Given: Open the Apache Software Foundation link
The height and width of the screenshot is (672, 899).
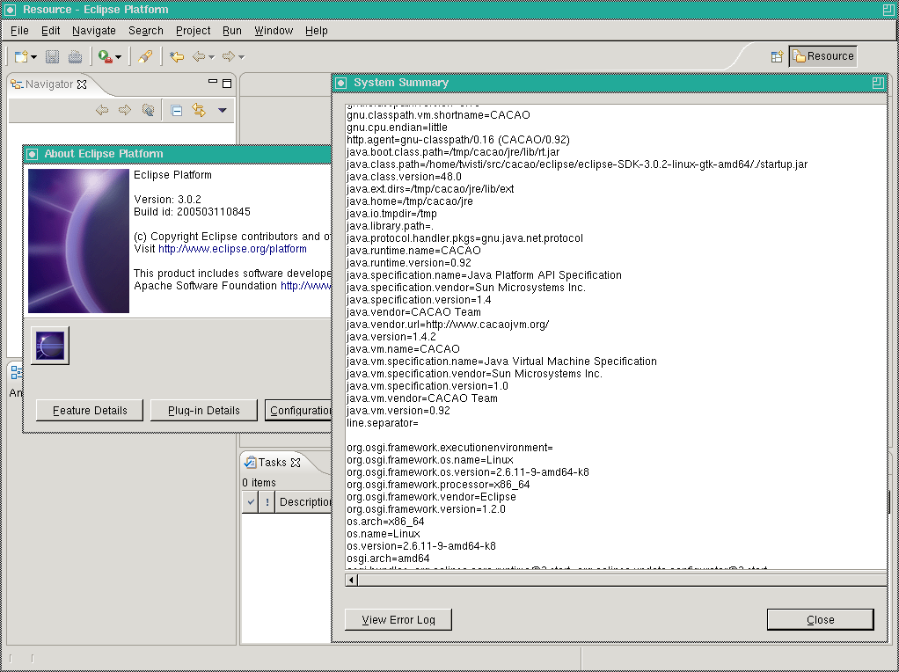Looking at the screenshot, I should click(305, 286).
